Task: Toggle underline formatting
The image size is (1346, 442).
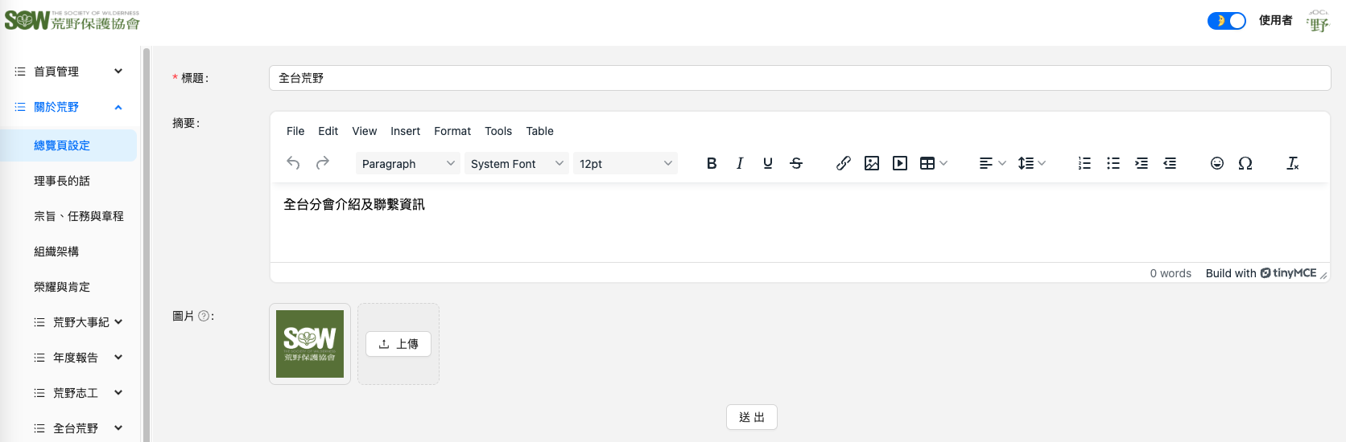Action: (768, 163)
